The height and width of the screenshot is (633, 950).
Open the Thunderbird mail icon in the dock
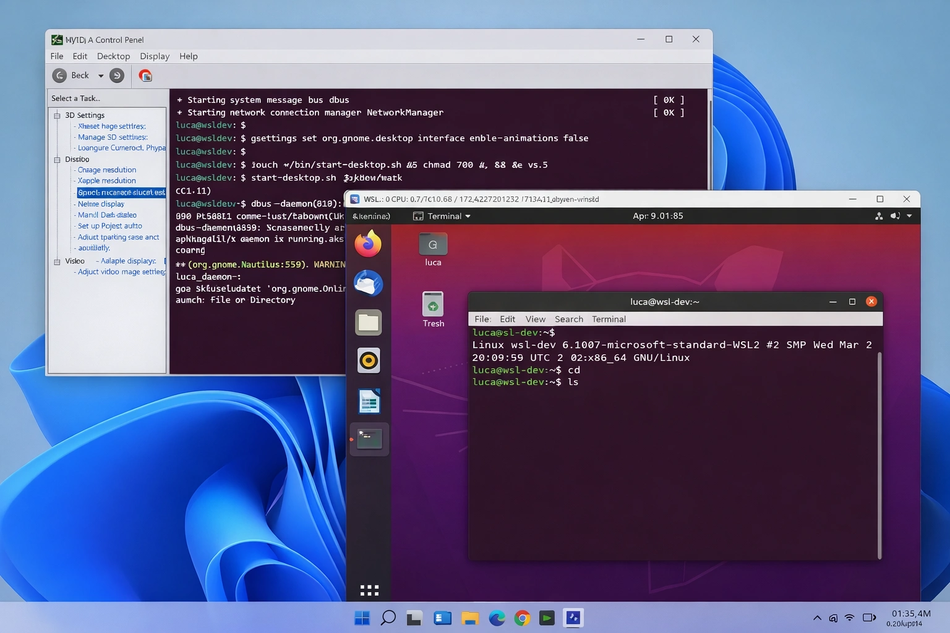(x=368, y=283)
